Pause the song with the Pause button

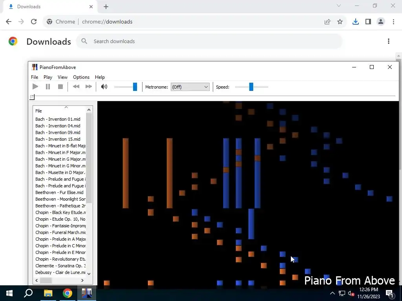click(x=48, y=87)
